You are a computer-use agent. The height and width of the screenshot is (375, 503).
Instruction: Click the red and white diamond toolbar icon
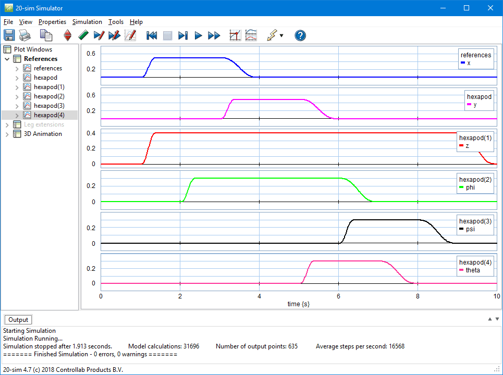(67, 35)
